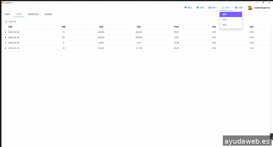Click amount 245.00 cell

coord(101,37)
